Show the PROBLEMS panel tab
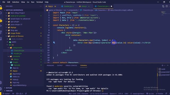 [50, 65]
